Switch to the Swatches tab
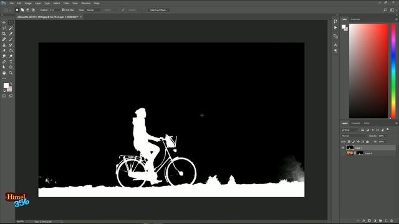The width and height of the screenshot is (399, 224). click(355, 19)
